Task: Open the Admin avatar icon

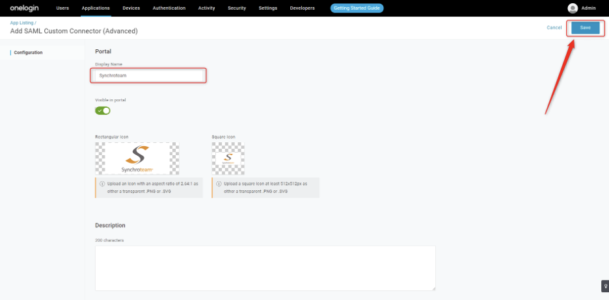Action: [573, 8]
